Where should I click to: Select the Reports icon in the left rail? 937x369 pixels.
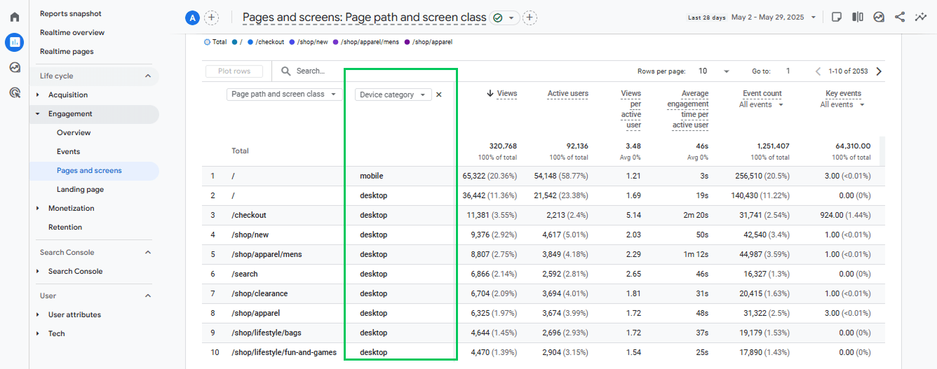[x=14, y=42]
